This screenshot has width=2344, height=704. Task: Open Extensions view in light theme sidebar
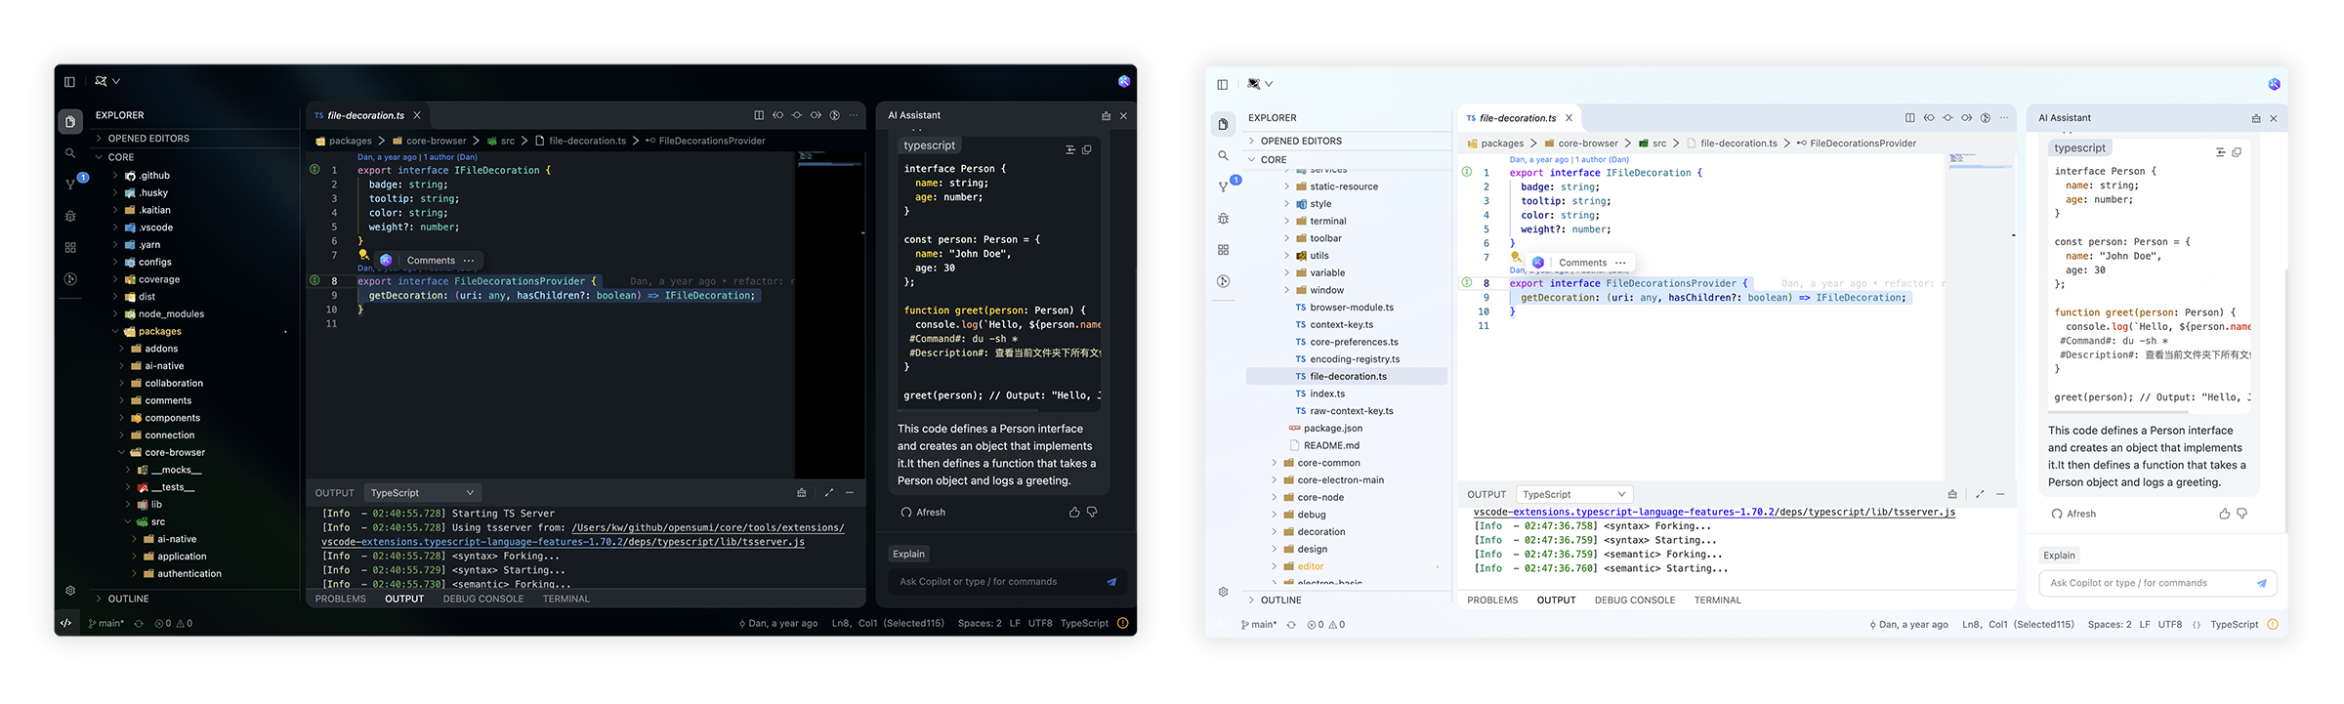tap(1223, 250)
